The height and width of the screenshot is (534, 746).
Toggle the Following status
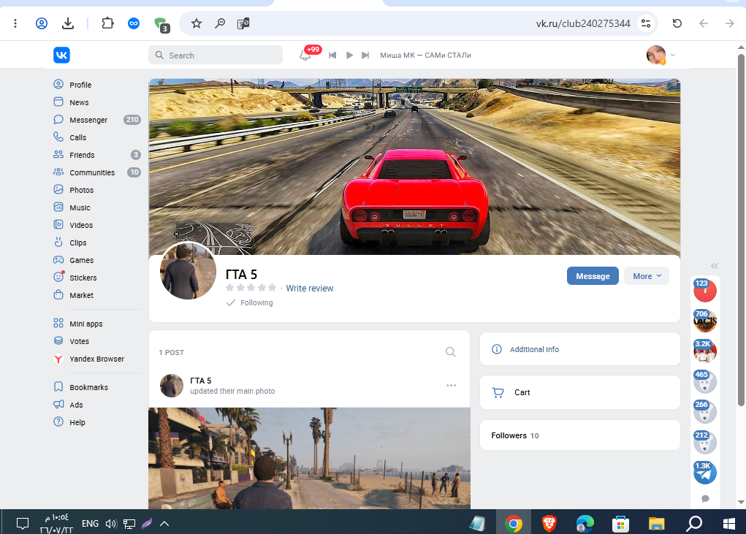click(250, 302)
